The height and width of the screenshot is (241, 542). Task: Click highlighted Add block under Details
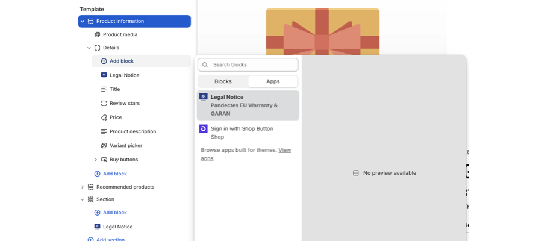click(x=141, y=61)
